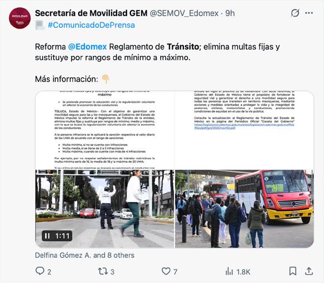View post analytics bar chart icon
Viewport: 324px width, 283px height.
pyautogui.click(x=229, y=271)
